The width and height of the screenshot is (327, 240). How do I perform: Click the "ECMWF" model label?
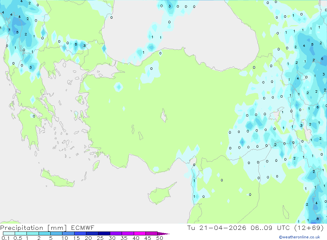[x=83, y=228]
